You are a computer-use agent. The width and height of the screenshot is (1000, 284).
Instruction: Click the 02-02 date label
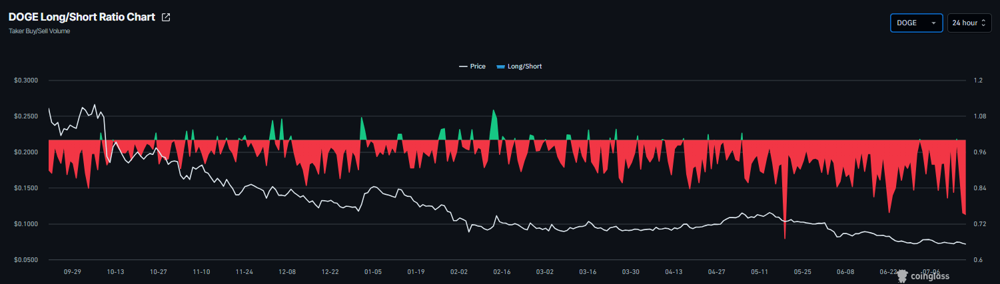click(x=459, y=272)
